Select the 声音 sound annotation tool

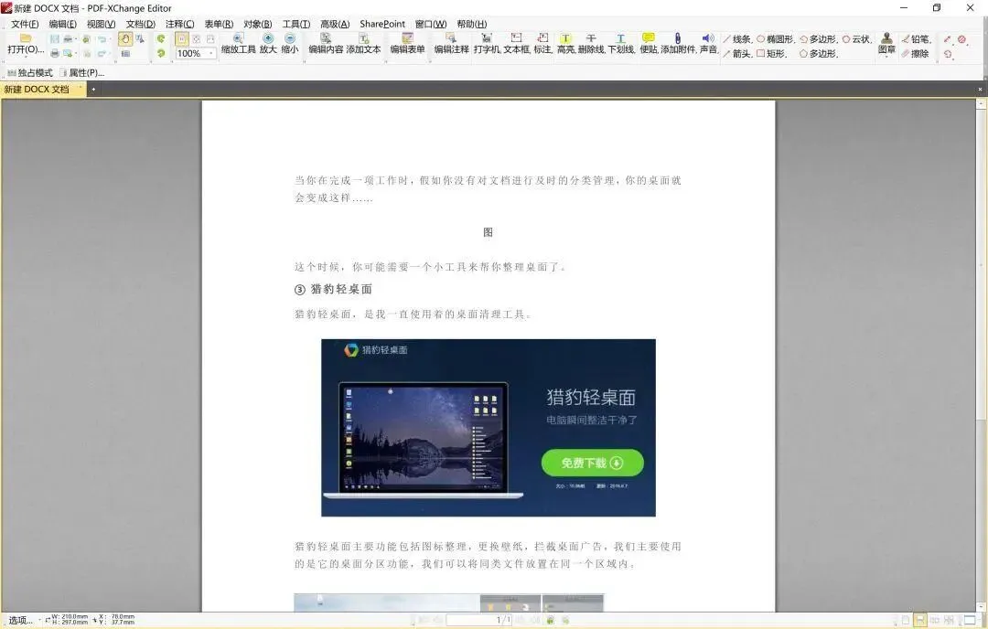pos(708,44)
